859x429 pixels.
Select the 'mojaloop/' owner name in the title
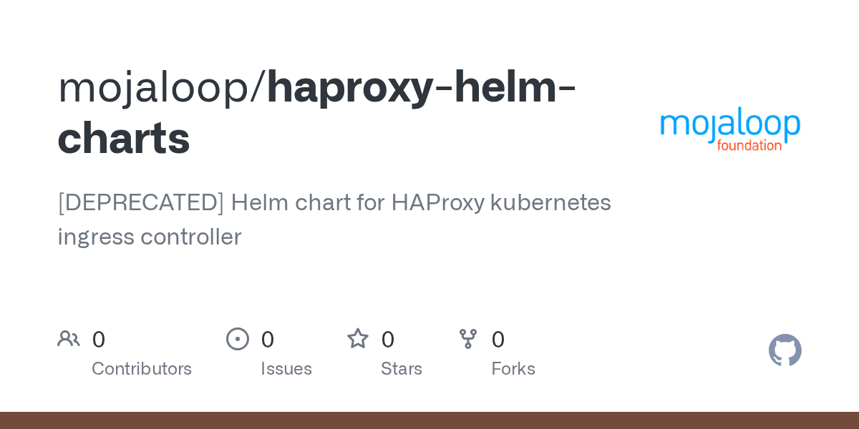pyautogui.click(x=162, y=88)
